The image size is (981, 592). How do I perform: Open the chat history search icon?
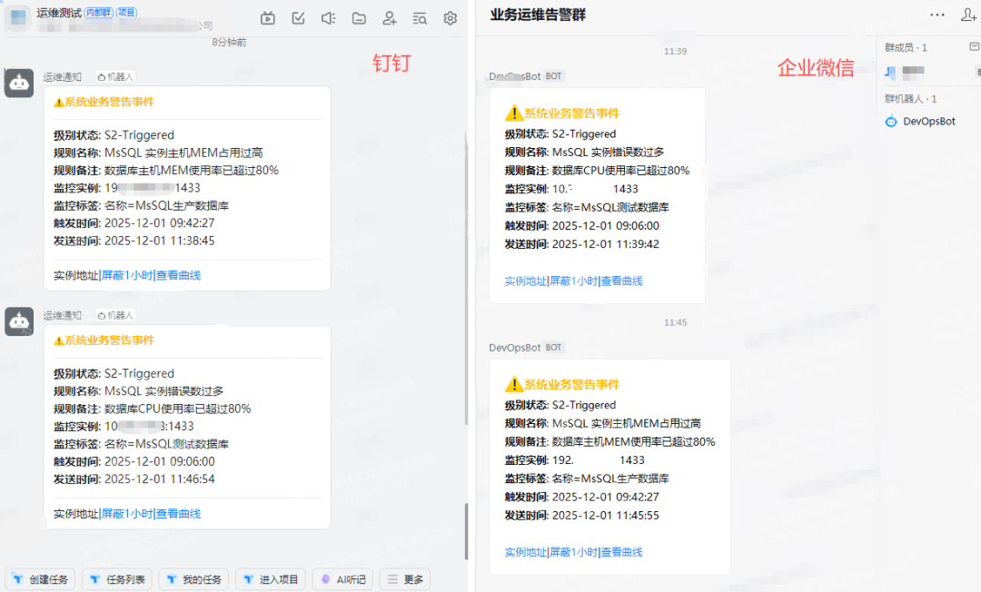pos(420,18)
